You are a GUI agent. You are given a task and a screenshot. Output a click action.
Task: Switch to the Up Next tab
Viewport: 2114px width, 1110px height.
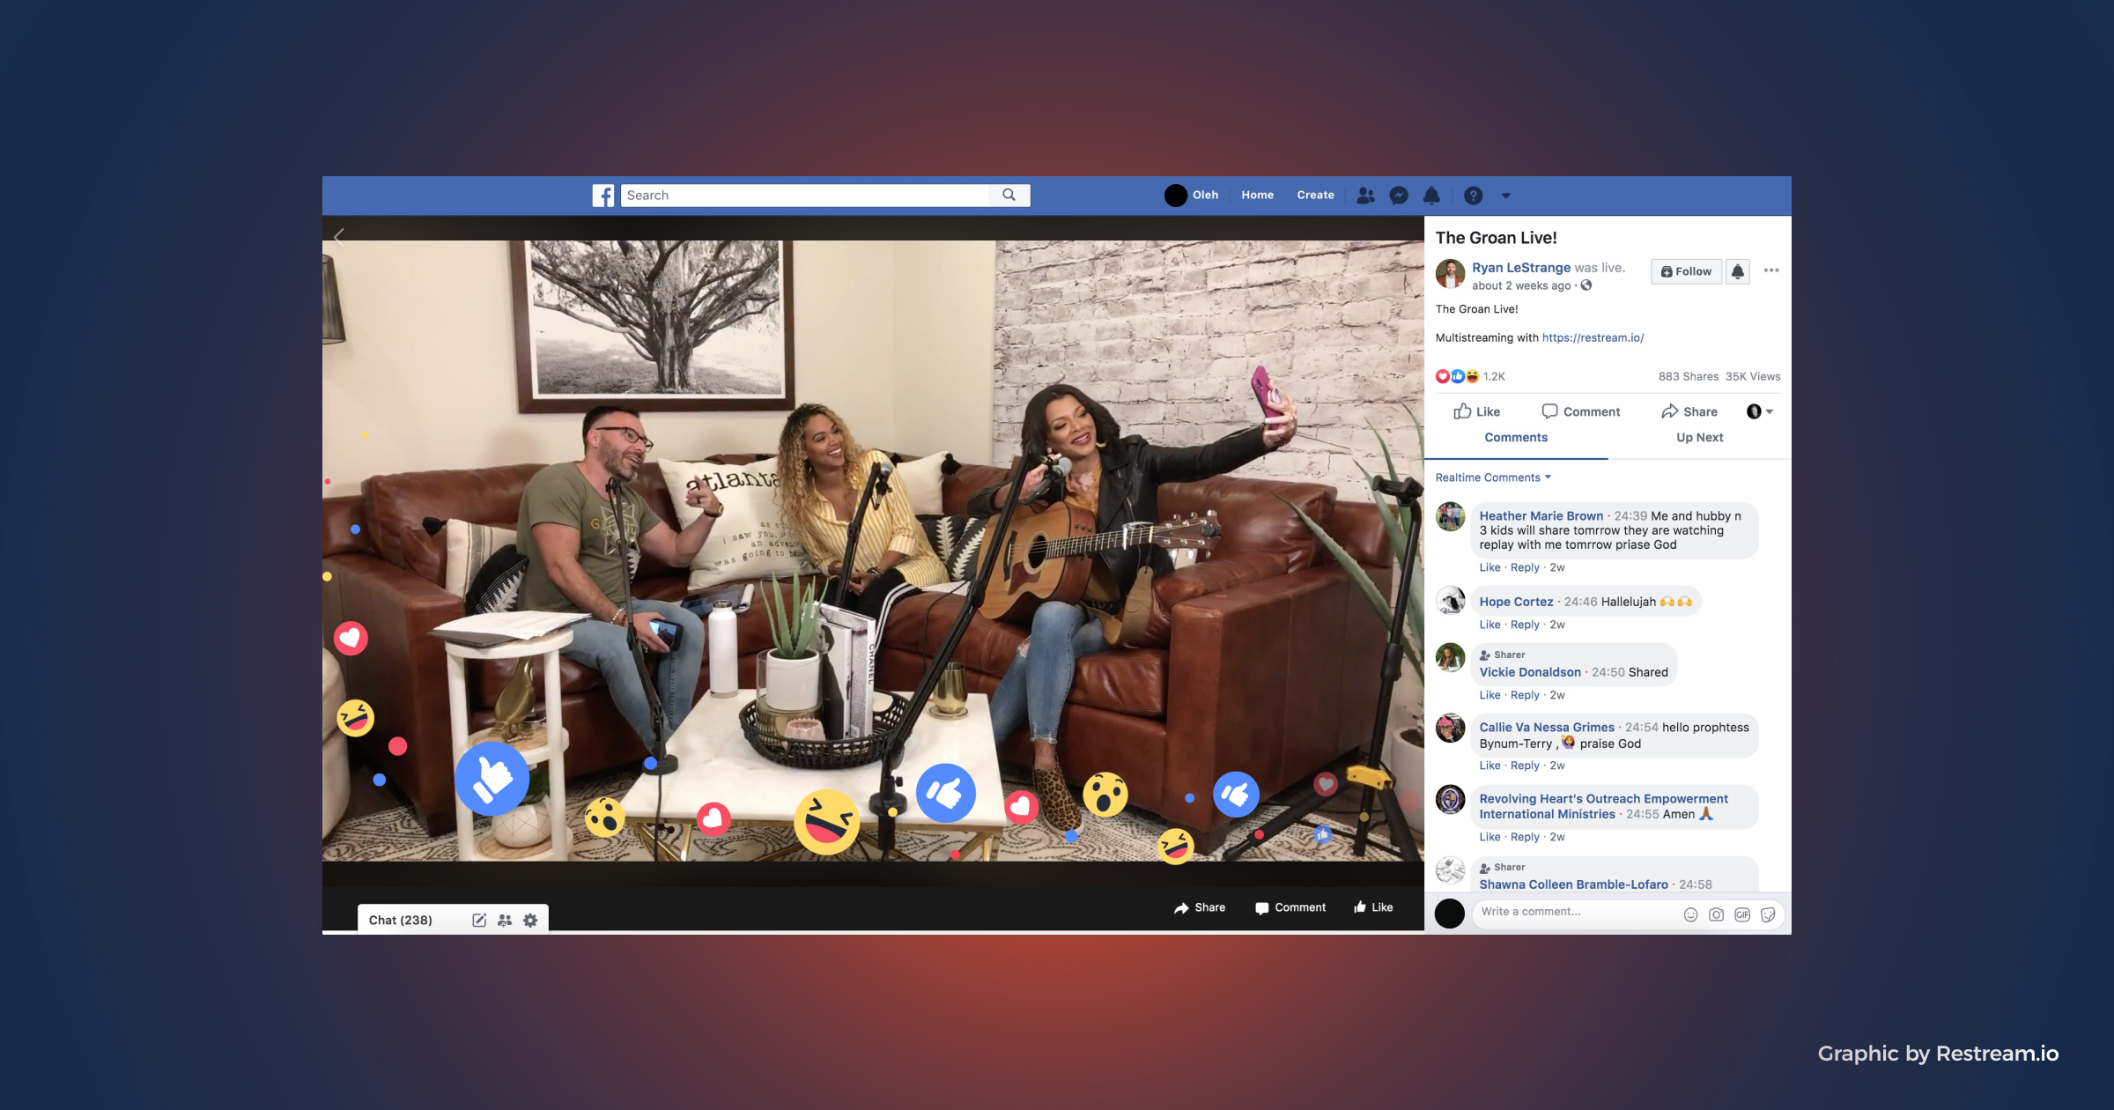1699,438
